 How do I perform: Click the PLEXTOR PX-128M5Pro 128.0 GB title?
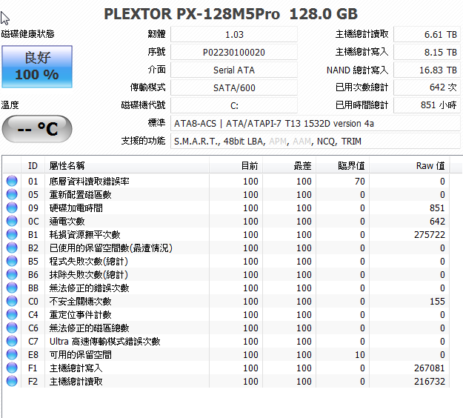click(x=230, y=14)
